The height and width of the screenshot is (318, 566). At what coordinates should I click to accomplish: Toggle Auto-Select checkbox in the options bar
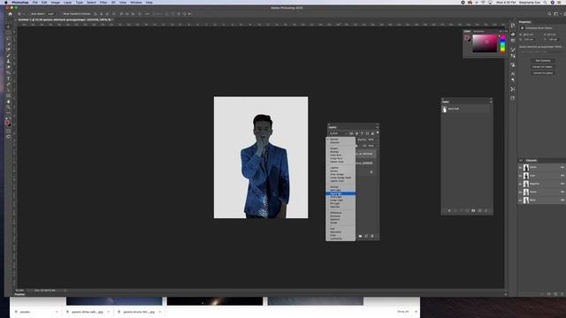tap(29, 14)
